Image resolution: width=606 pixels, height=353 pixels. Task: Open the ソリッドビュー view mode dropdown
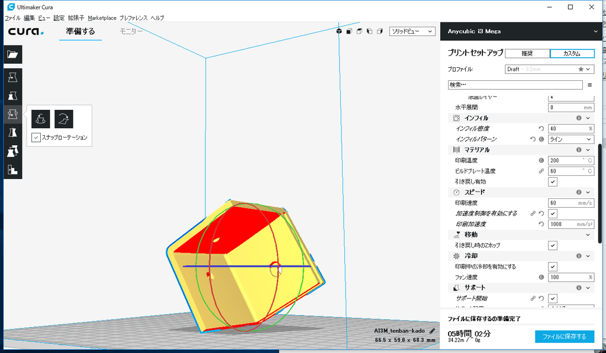[x=412, y=31]
